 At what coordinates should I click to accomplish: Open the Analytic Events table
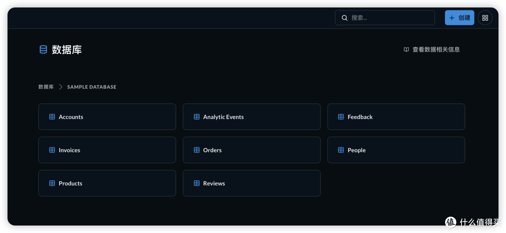(252, 117)
